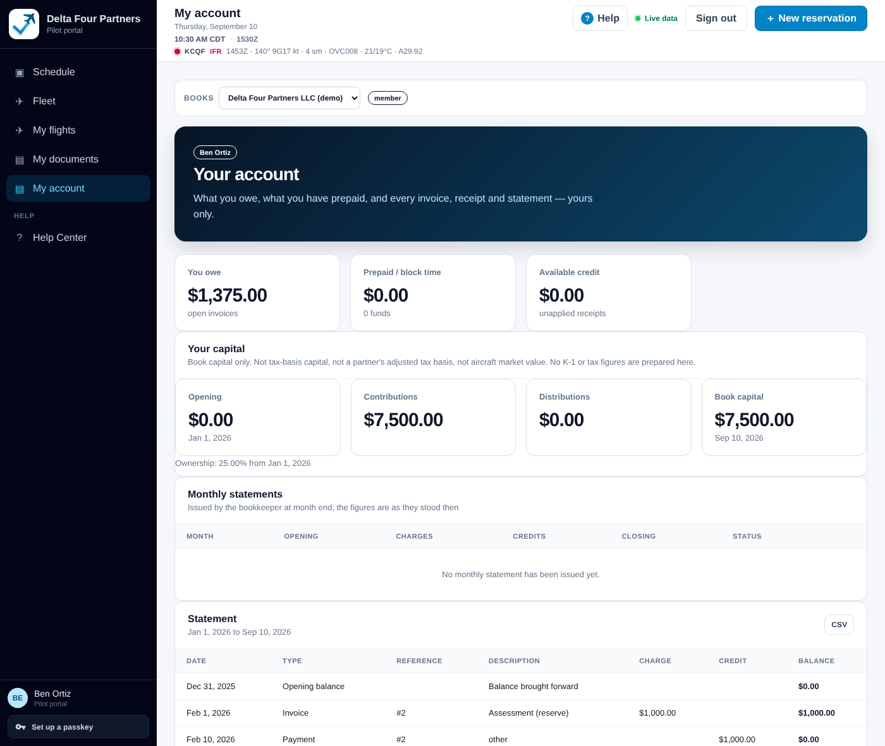Viewport: 885px width, 746px height.
Task: Click the Fleet airplane icon in sidebar
Action: (20, 102)
